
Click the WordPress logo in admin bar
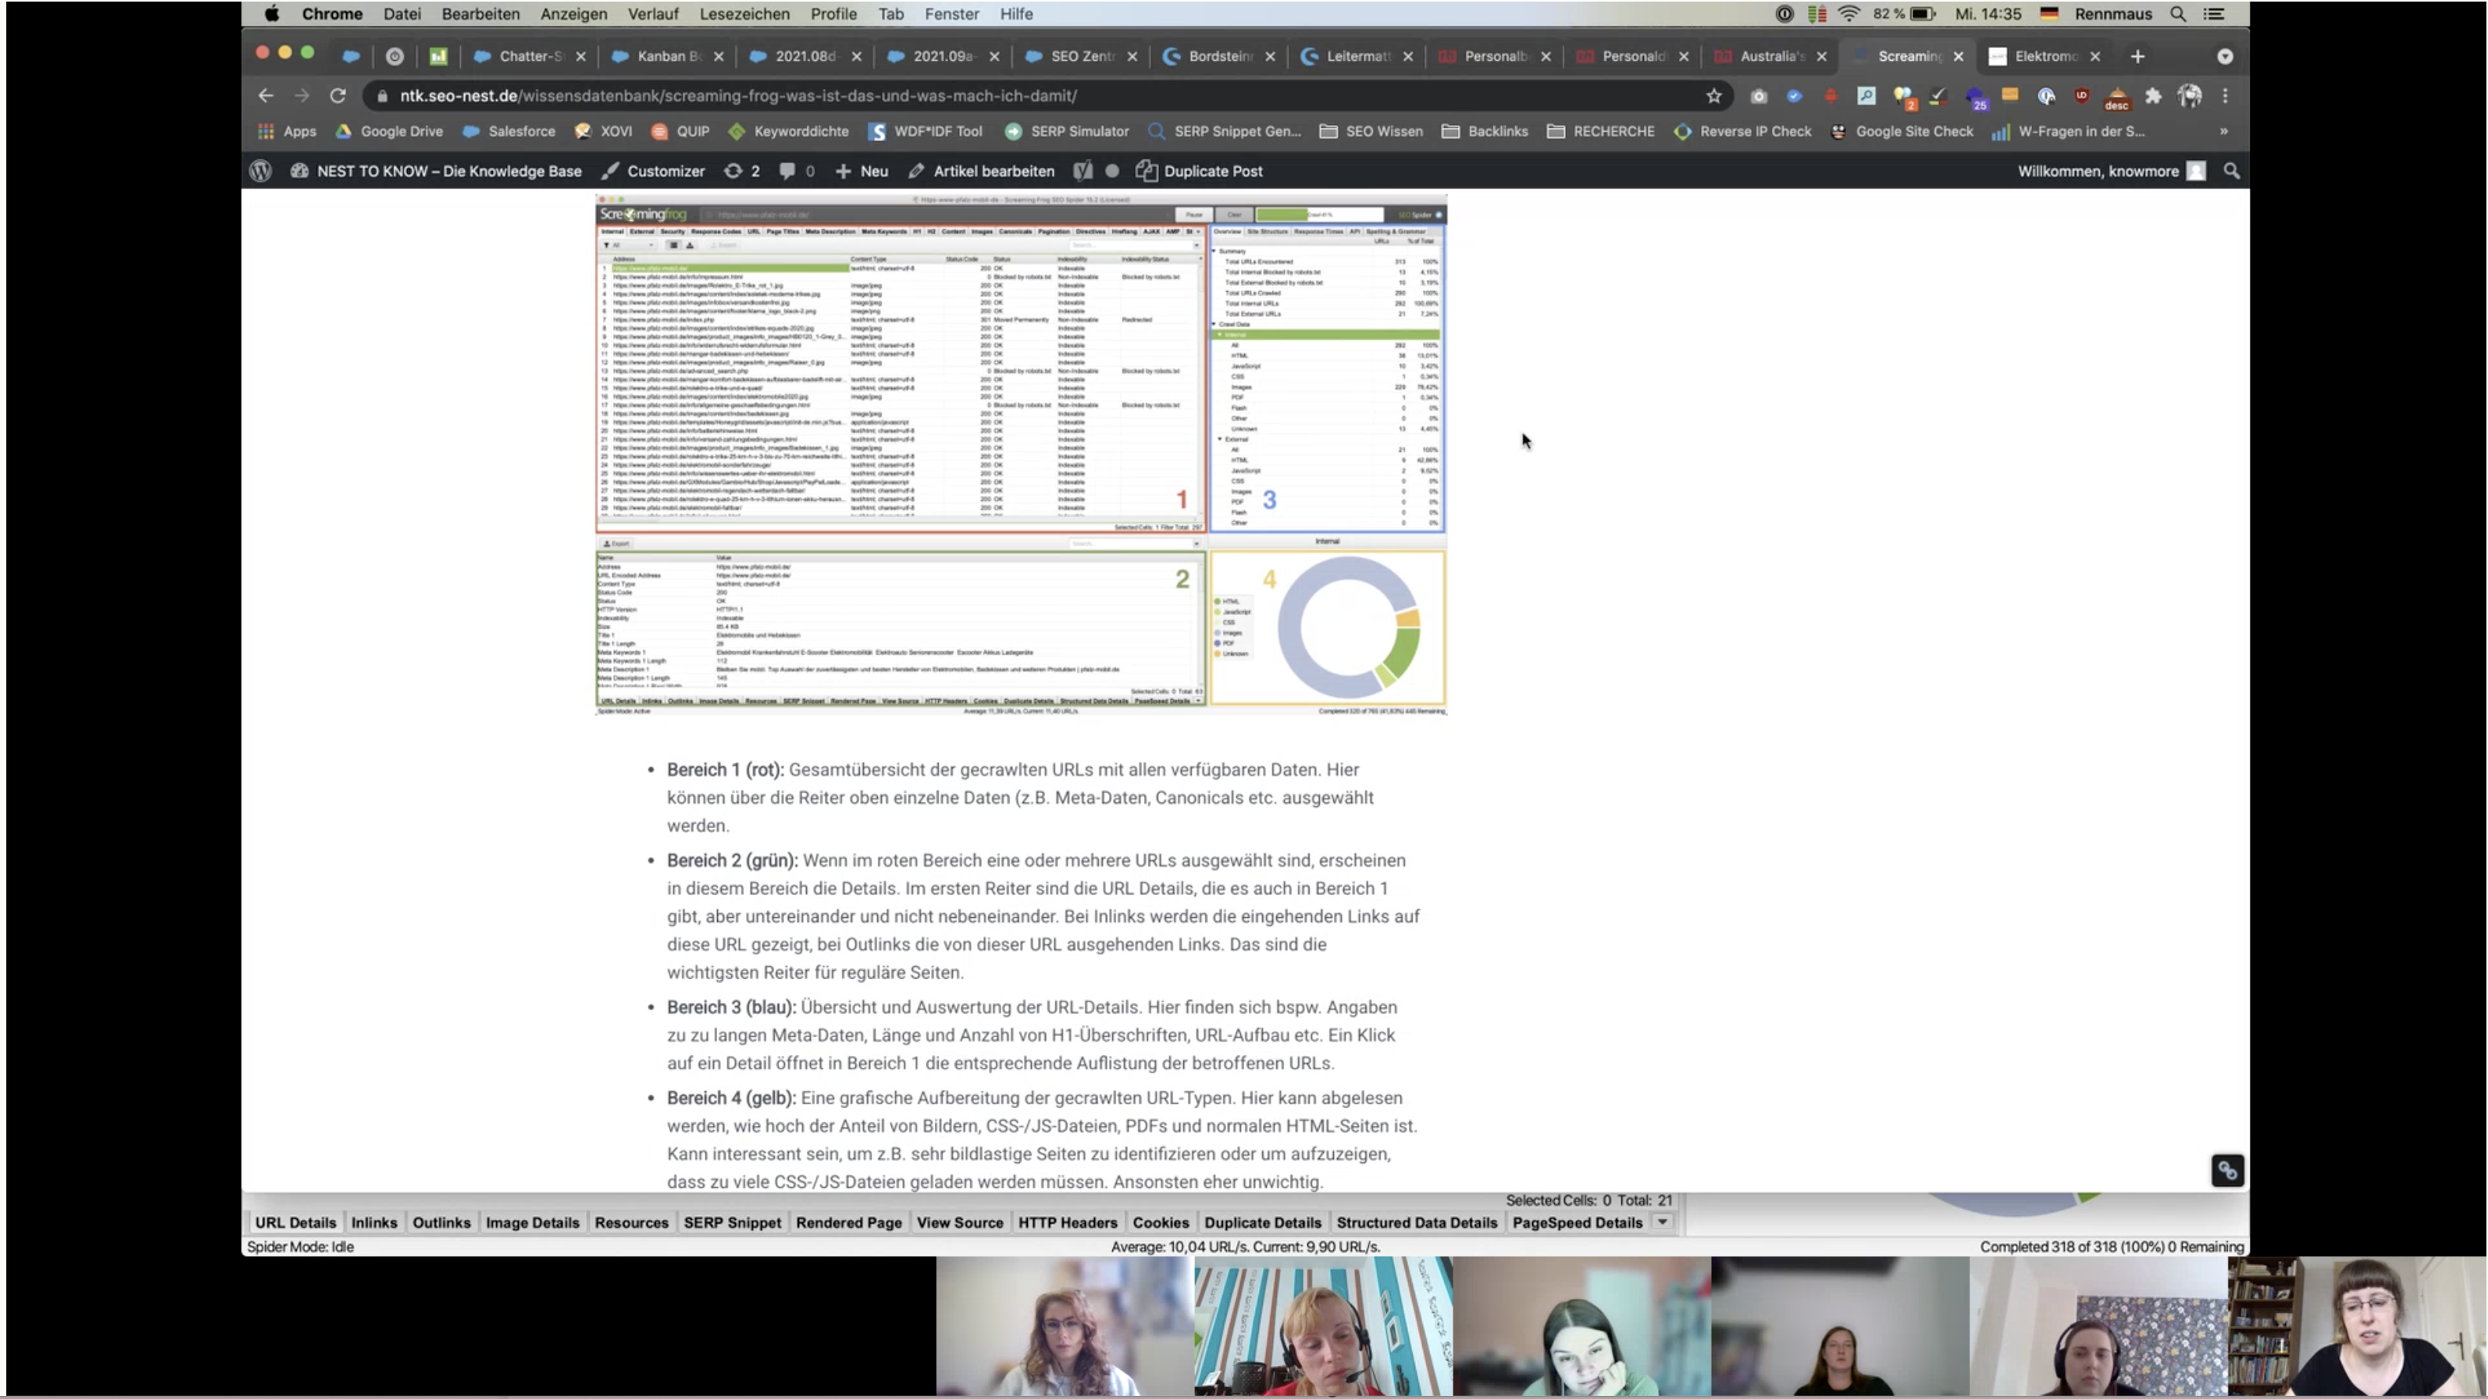pos(260,171)
